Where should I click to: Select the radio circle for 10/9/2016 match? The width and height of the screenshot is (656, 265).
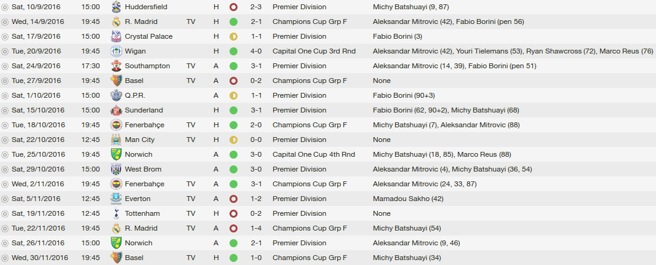tap(5, 7)
